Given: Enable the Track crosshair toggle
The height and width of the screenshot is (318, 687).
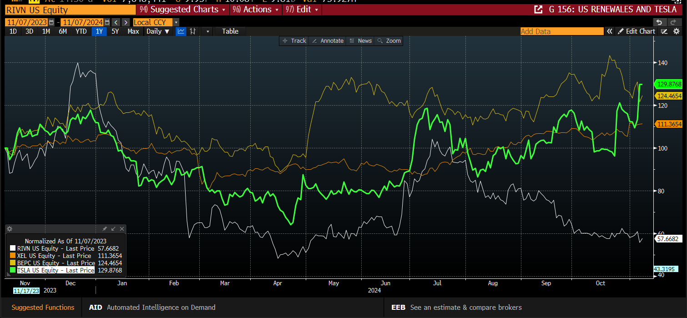Looking at the screenshot, I should [x=294, y=41].
